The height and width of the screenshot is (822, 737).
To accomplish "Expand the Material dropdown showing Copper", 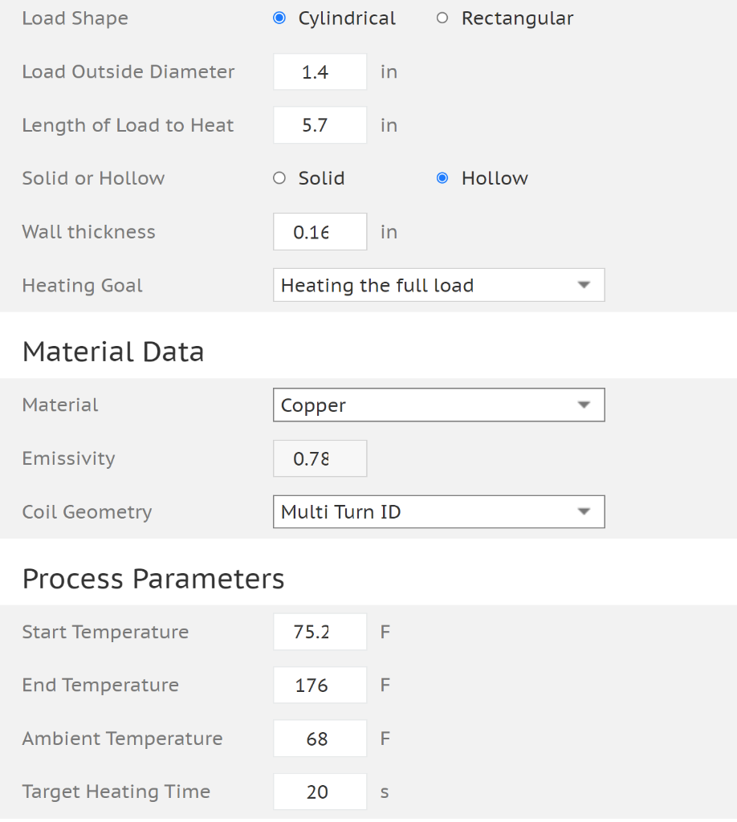I will click(438, 405).
